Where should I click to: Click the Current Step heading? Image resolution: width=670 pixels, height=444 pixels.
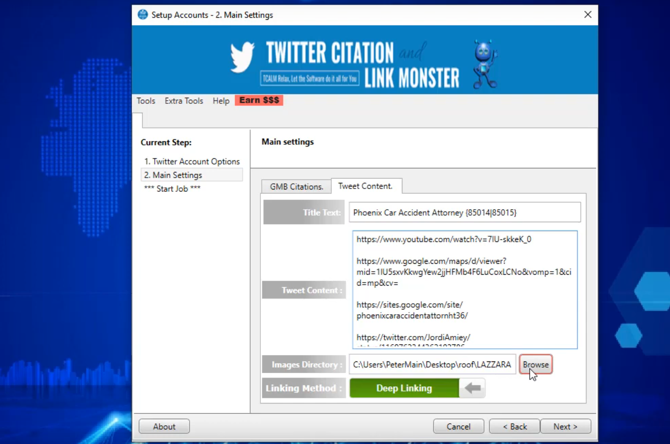[x=166, y=142]
